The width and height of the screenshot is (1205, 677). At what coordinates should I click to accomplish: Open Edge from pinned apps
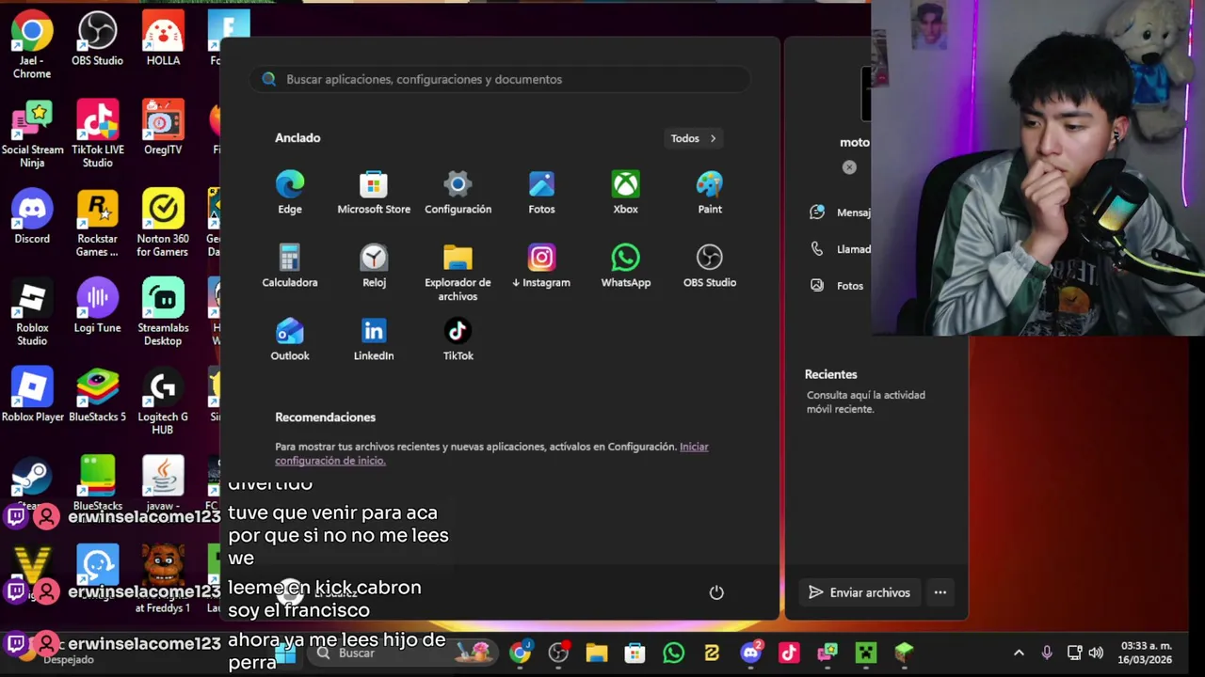point(290,193)
